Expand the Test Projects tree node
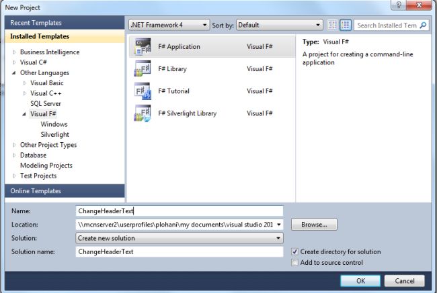Image resolution: width=437 pixels, height=293 pixels. point(14,176)
